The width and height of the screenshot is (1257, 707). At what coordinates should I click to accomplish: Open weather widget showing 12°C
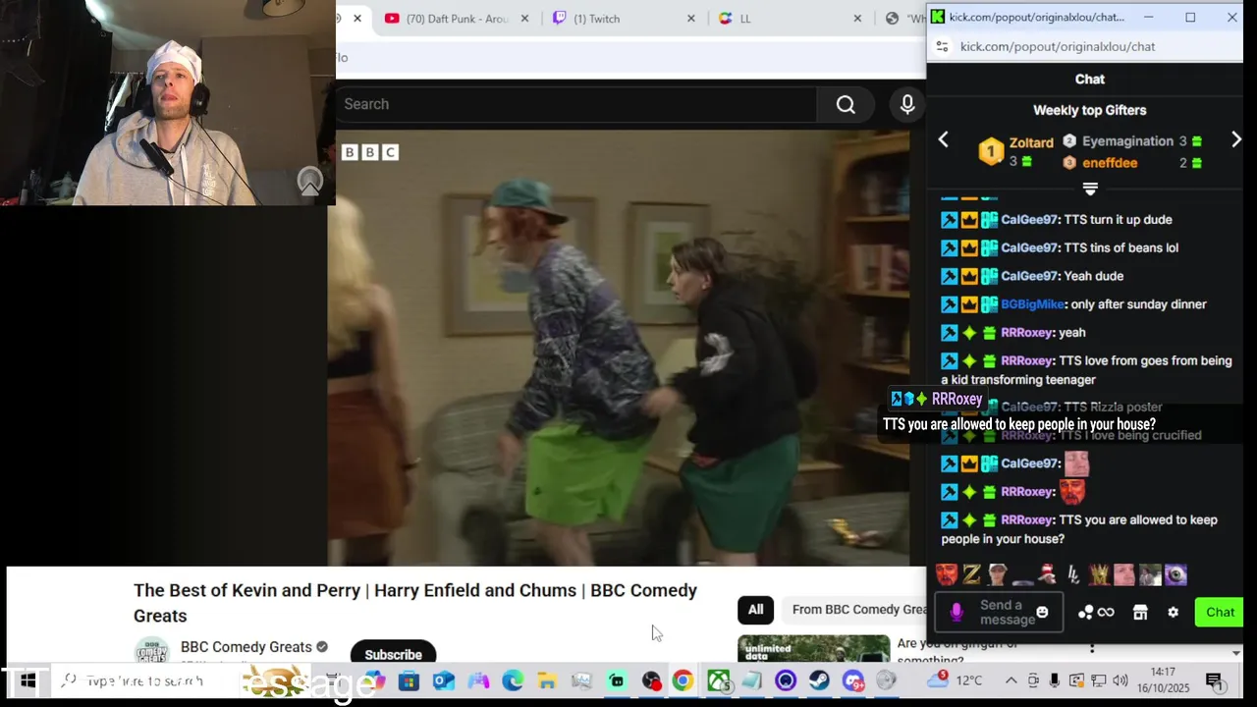click(x=955, y=680)
